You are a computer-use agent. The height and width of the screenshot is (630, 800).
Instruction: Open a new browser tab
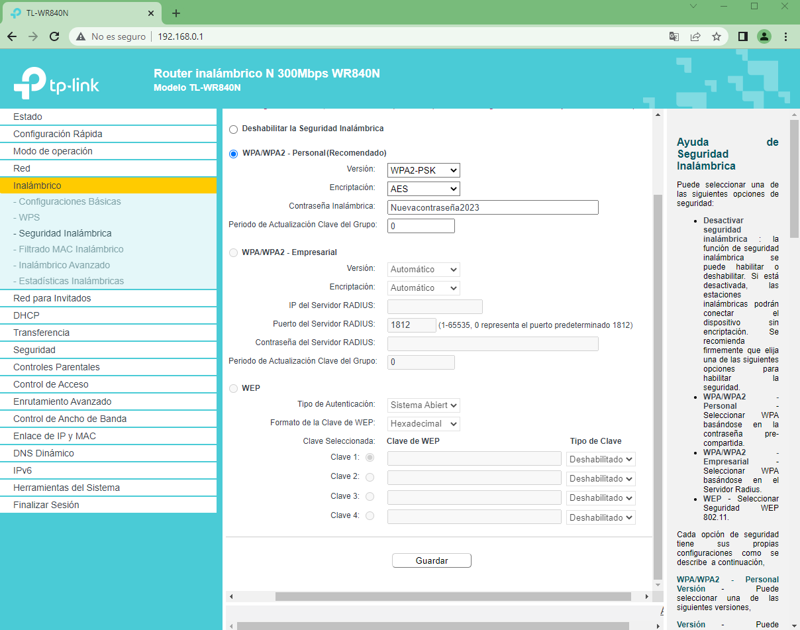tap(176, 13)
